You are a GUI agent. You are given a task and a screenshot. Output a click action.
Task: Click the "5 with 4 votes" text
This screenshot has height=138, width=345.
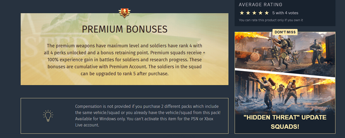[x=284, y=13]
